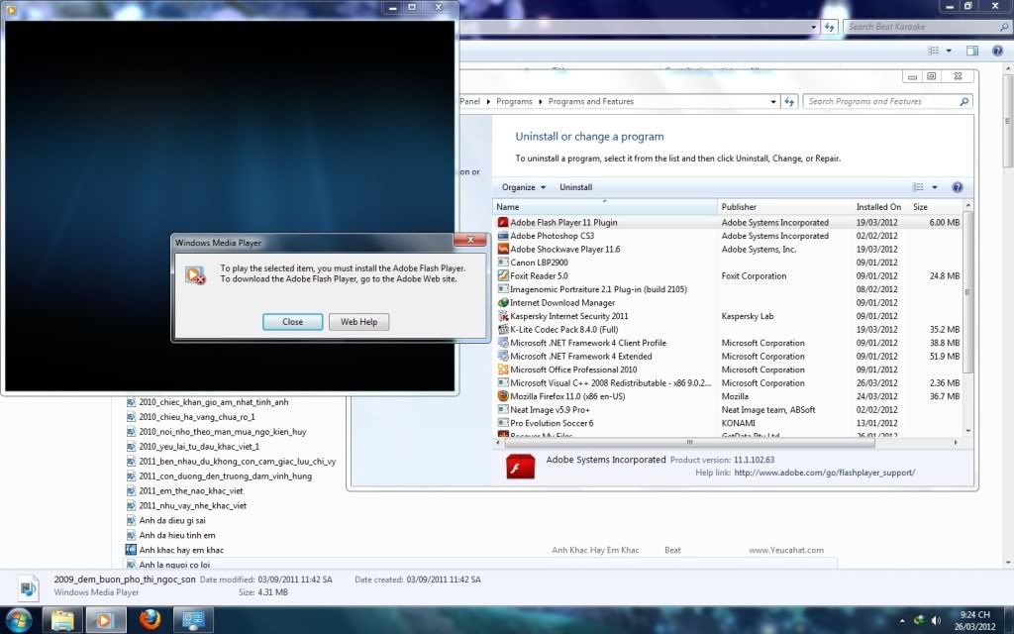Screen dimensions: 1014x634
Task: Select file 'Anh da hieu tinh em'
Action: click(176, 535)
